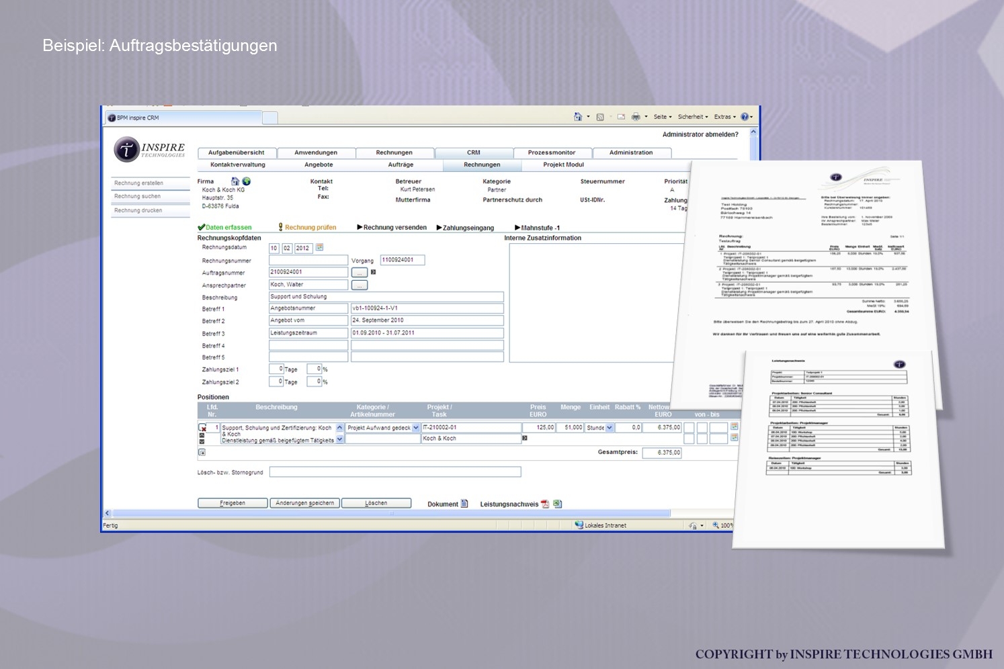Add a new position row

(202, 452)
